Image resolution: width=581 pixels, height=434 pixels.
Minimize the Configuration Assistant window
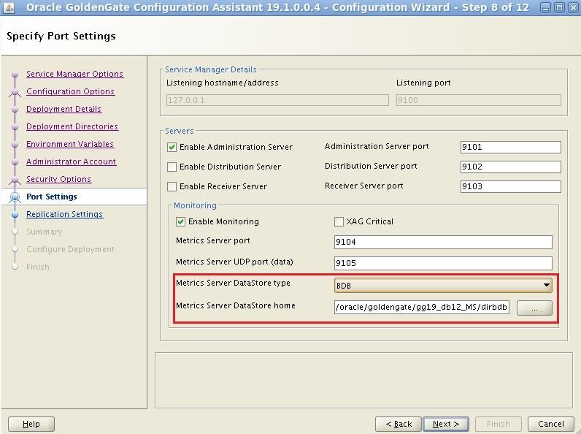545,7
